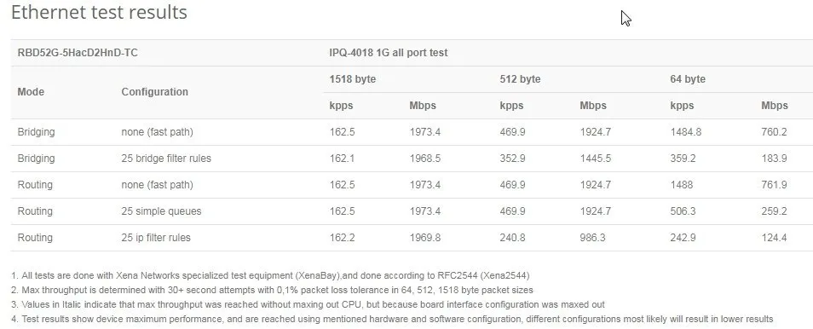Click the IPQ-4018 1G all port test header
Image resolution: width=813 pixels, height=329 pixels.
tap(389, 52)
